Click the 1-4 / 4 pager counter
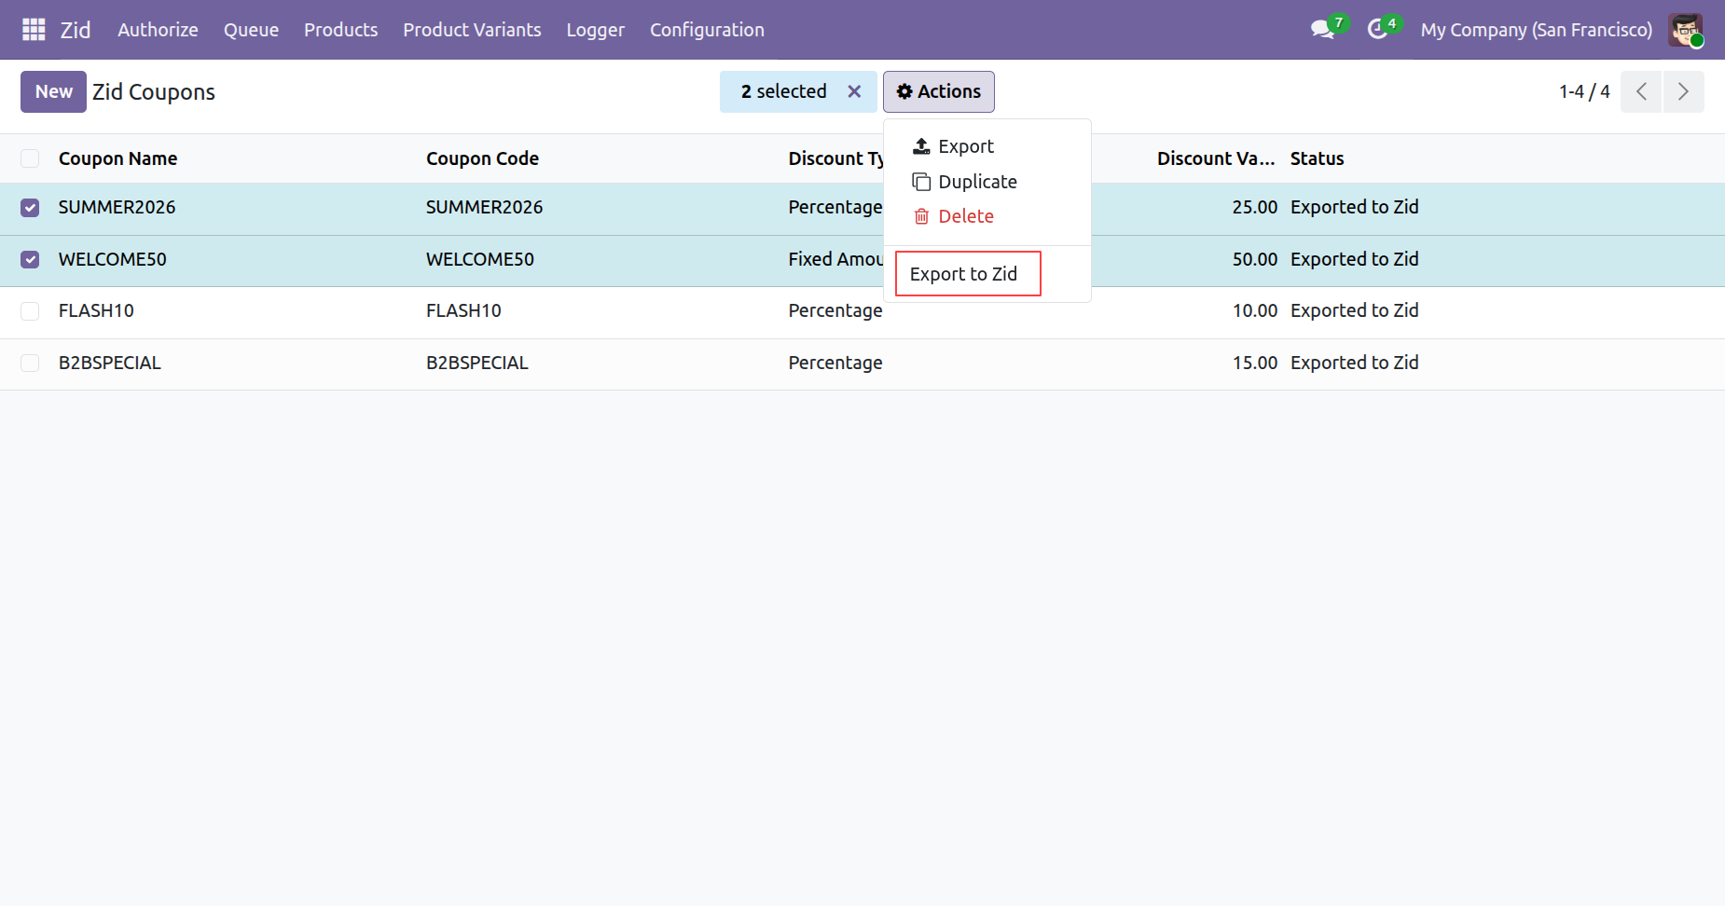Image resolution: width=1725 pixels, height=906 pixels. tap(1584, 91)
